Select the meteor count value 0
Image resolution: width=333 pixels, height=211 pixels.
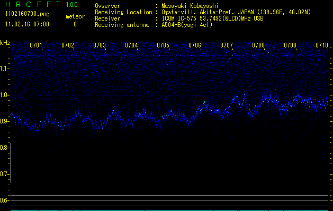[x=75, y=24]
